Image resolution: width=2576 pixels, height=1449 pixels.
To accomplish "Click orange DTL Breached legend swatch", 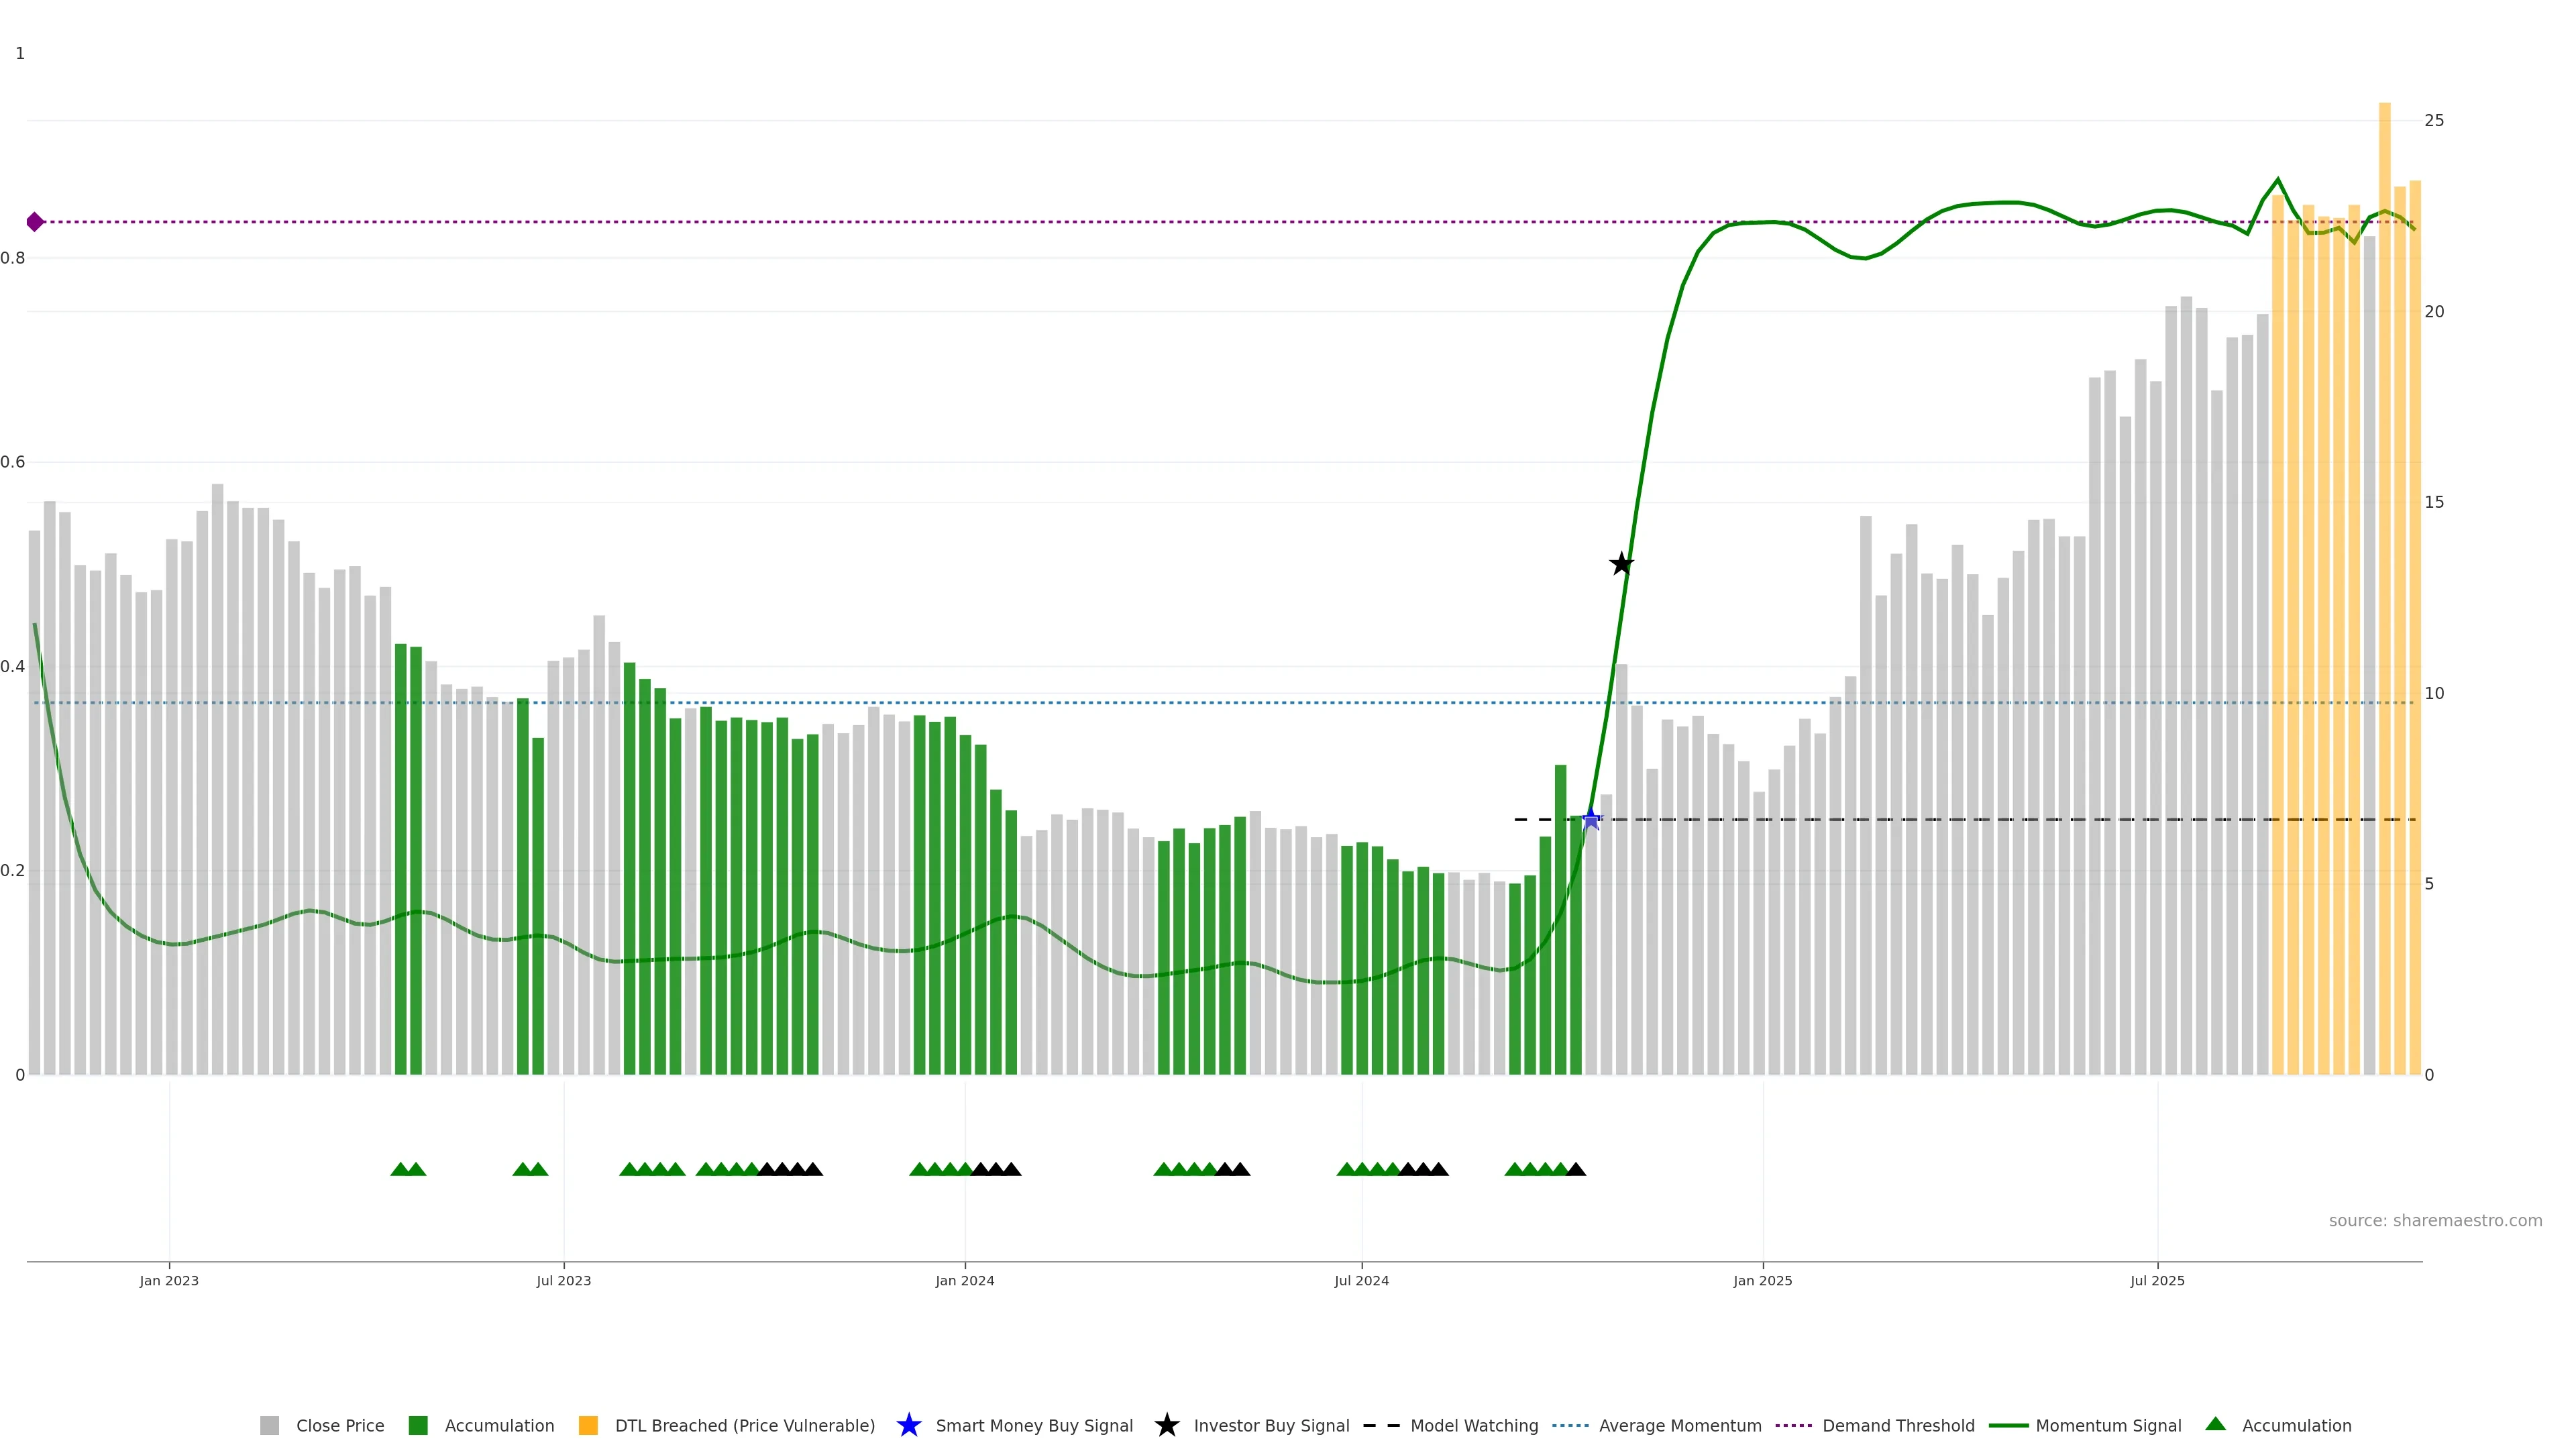I will (x=588, y=1425).
